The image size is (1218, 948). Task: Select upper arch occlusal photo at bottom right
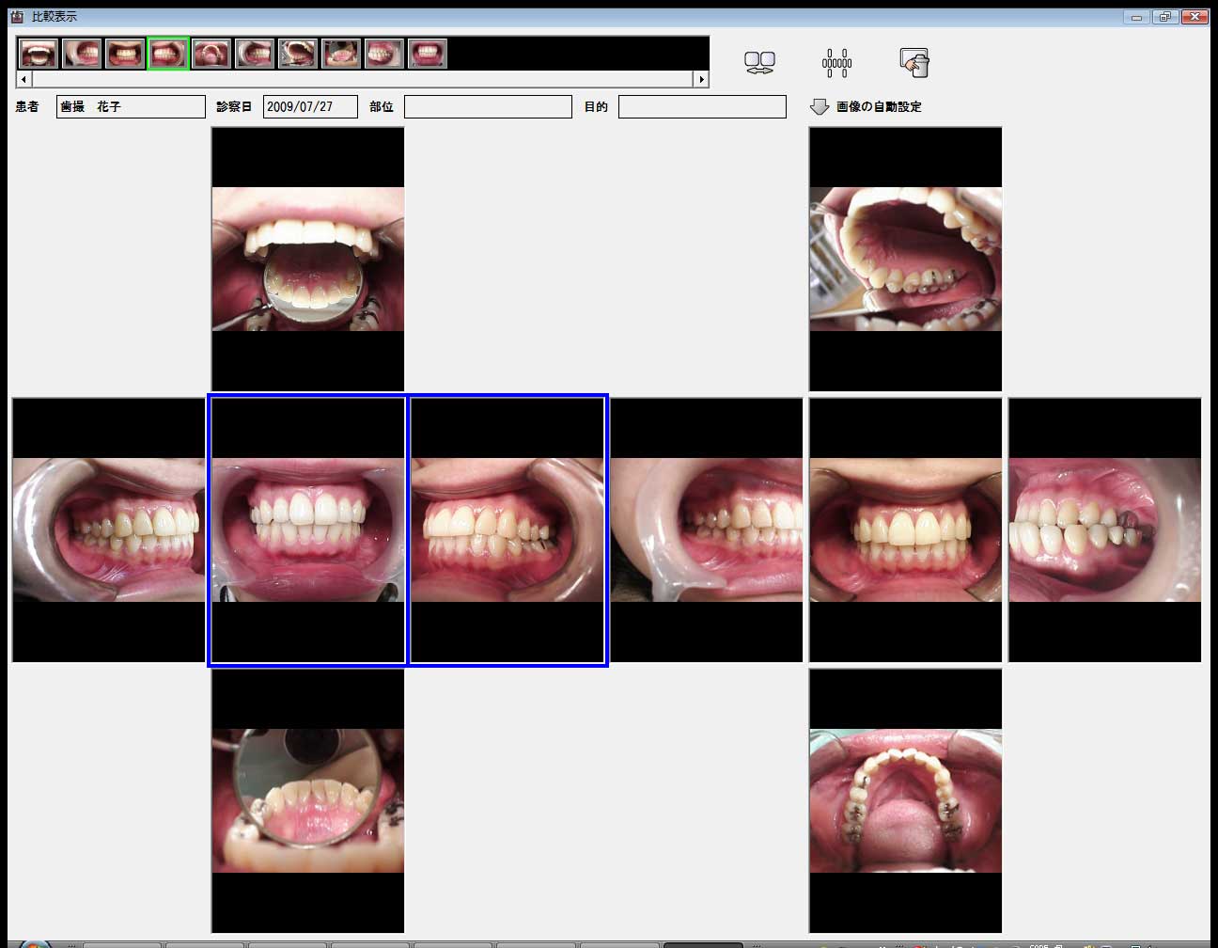(x=906, y=801)
